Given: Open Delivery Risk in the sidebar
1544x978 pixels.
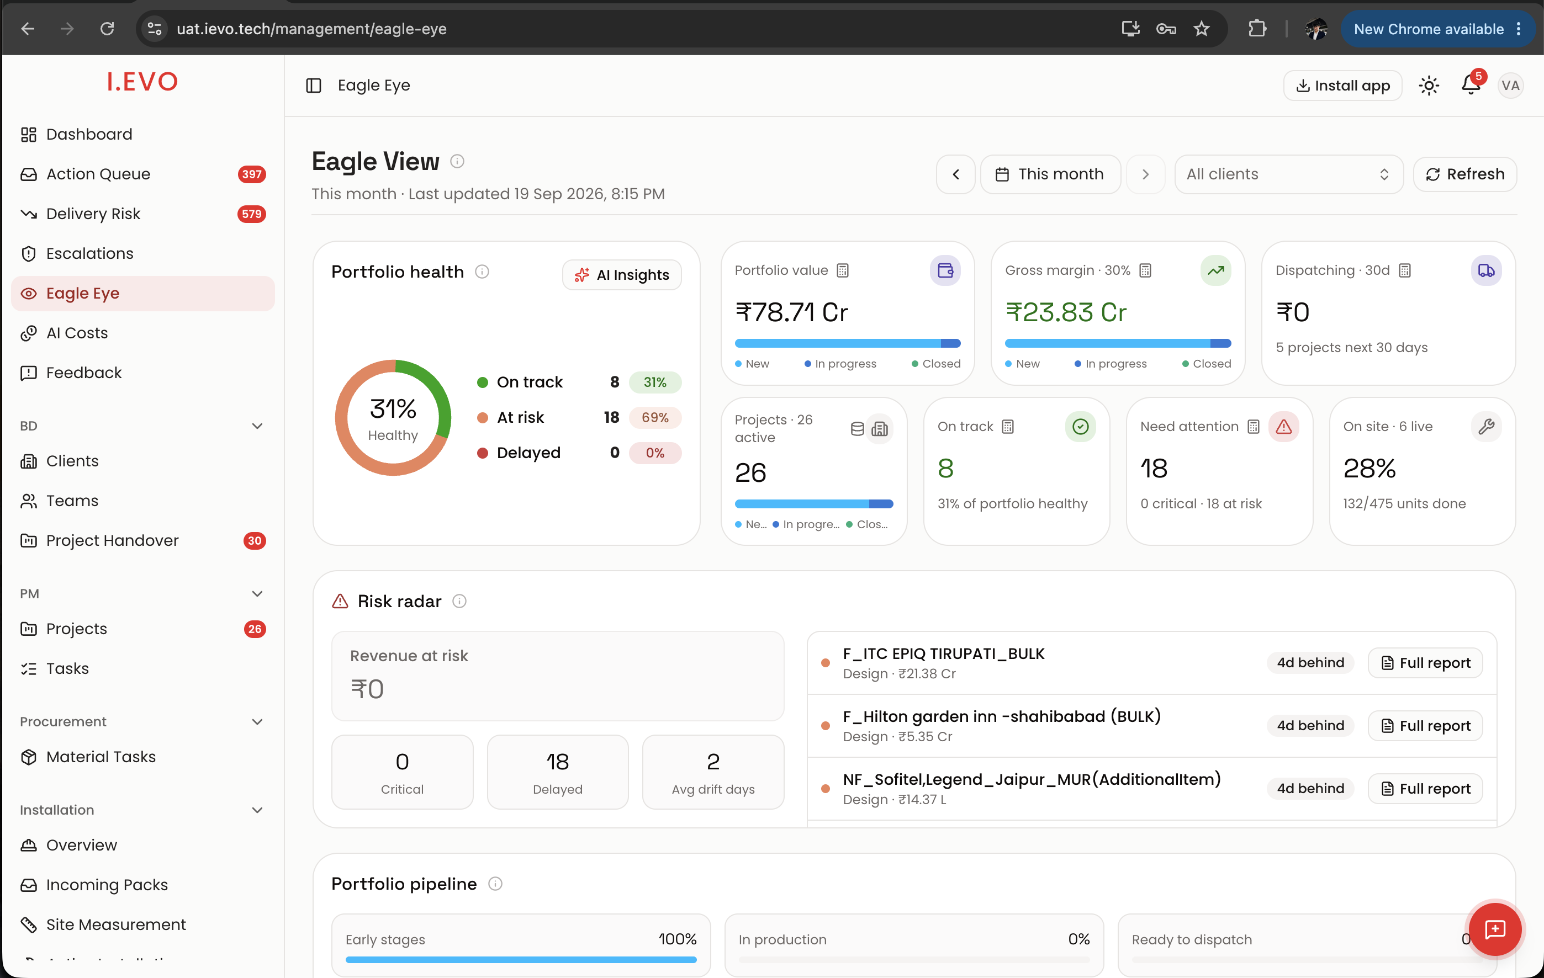Looking at the screenshot, I should pyautogui.click(x=142, y=214).
